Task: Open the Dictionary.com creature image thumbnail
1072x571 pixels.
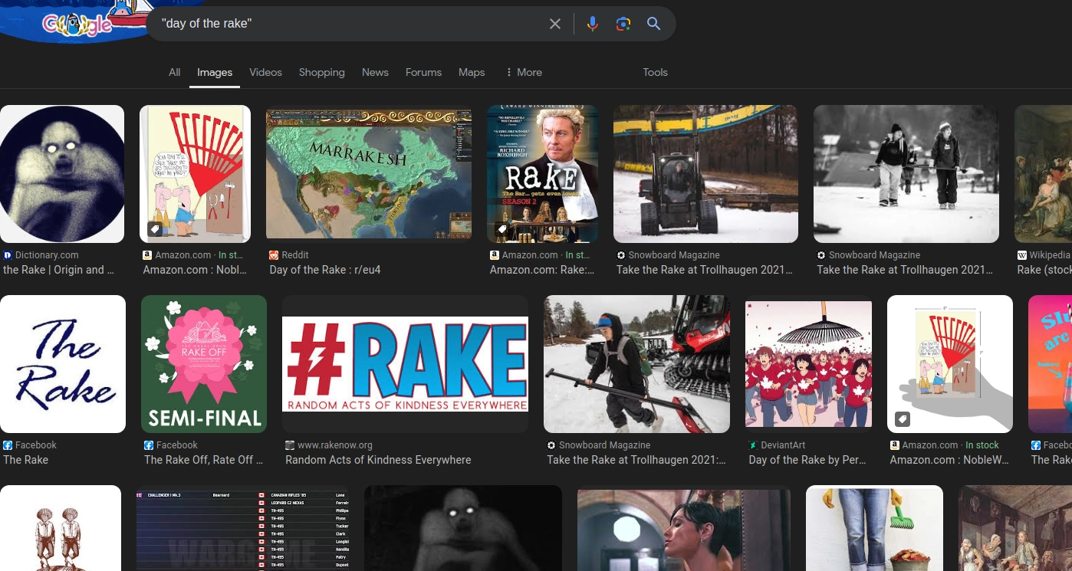Action: coord(62,174)
